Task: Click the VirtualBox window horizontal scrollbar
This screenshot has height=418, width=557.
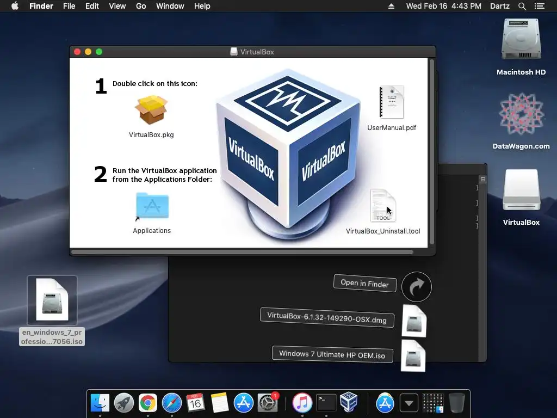Action: pyautogui.click(x=242, y=252)
